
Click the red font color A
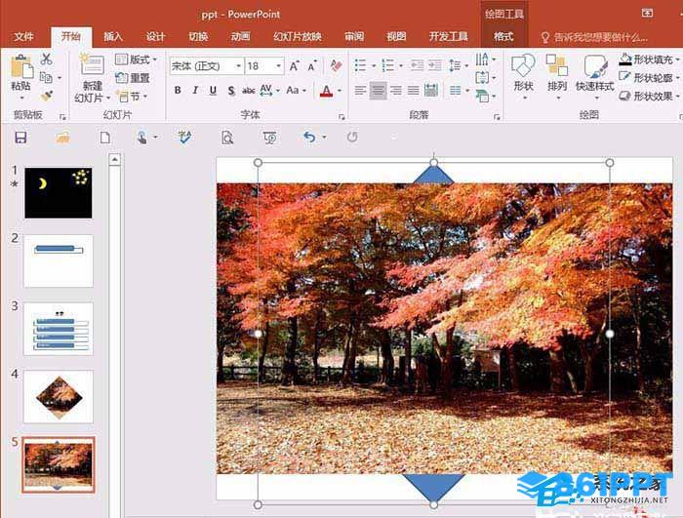point(326,91)
